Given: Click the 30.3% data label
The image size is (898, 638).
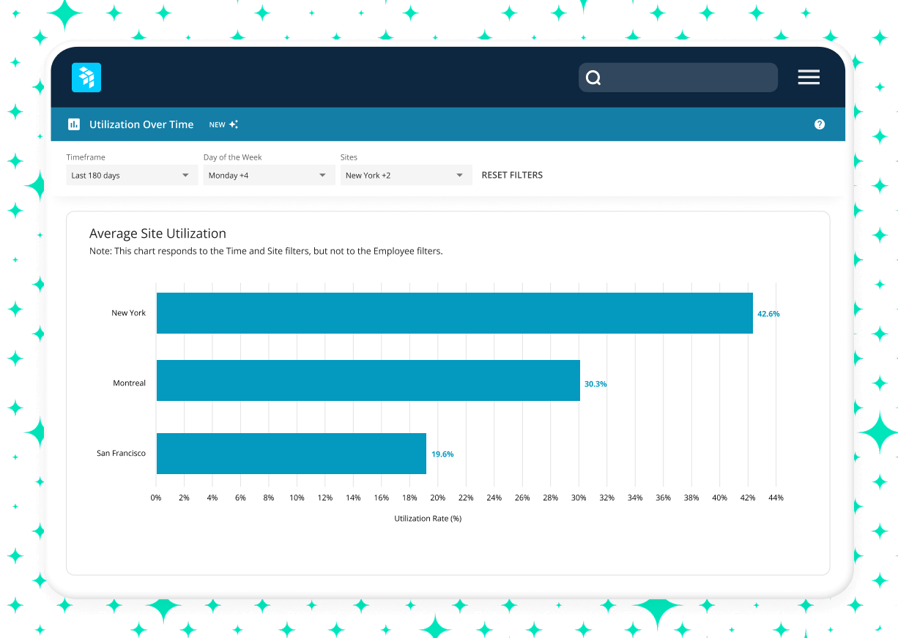Looking at the screenshot, I should point(595,384).
